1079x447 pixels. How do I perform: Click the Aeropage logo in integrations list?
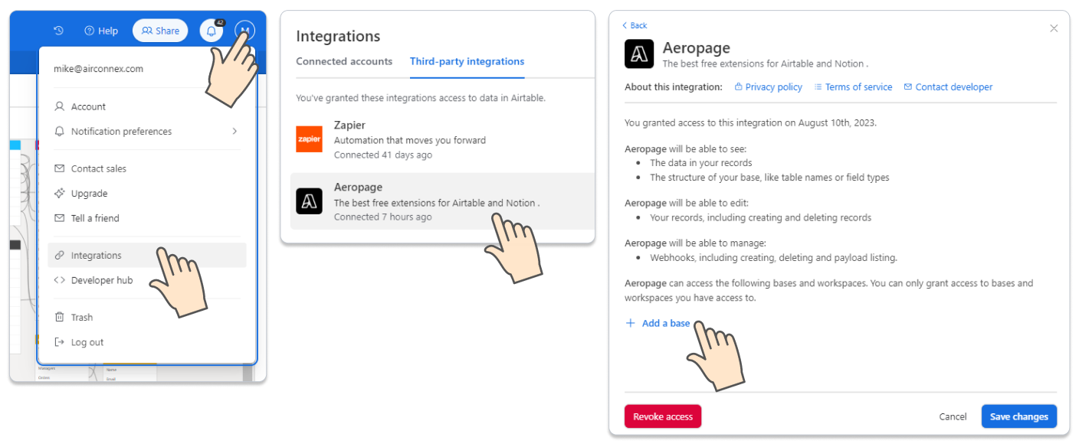pyautogui.click(x=309, y=201)
